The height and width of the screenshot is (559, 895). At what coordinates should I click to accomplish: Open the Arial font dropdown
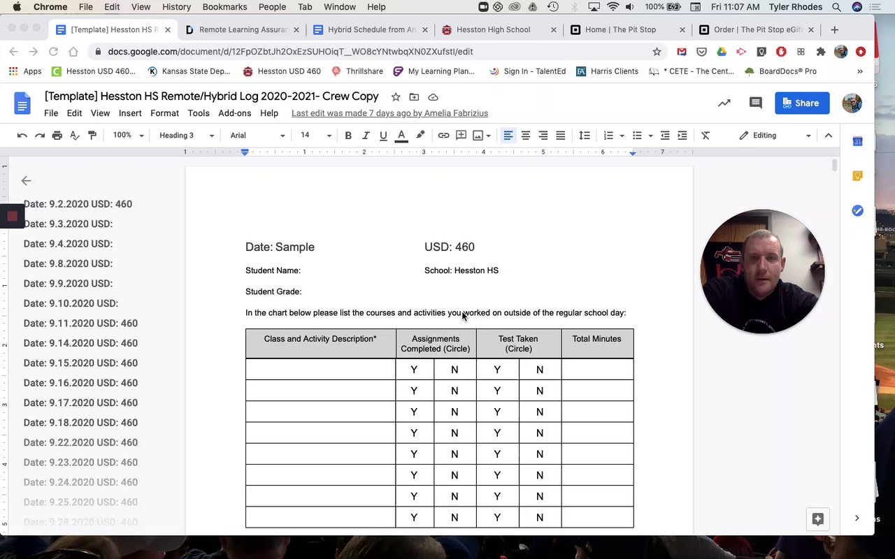tap(257, 136)
